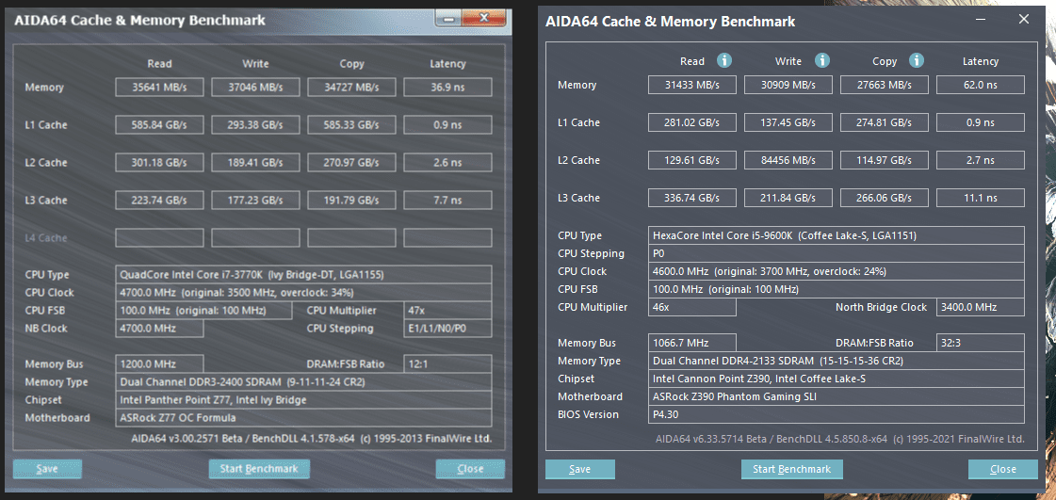Select the DDR4-2133 Memory Type field
This screenshot has height=500, width=1056.
837,361
